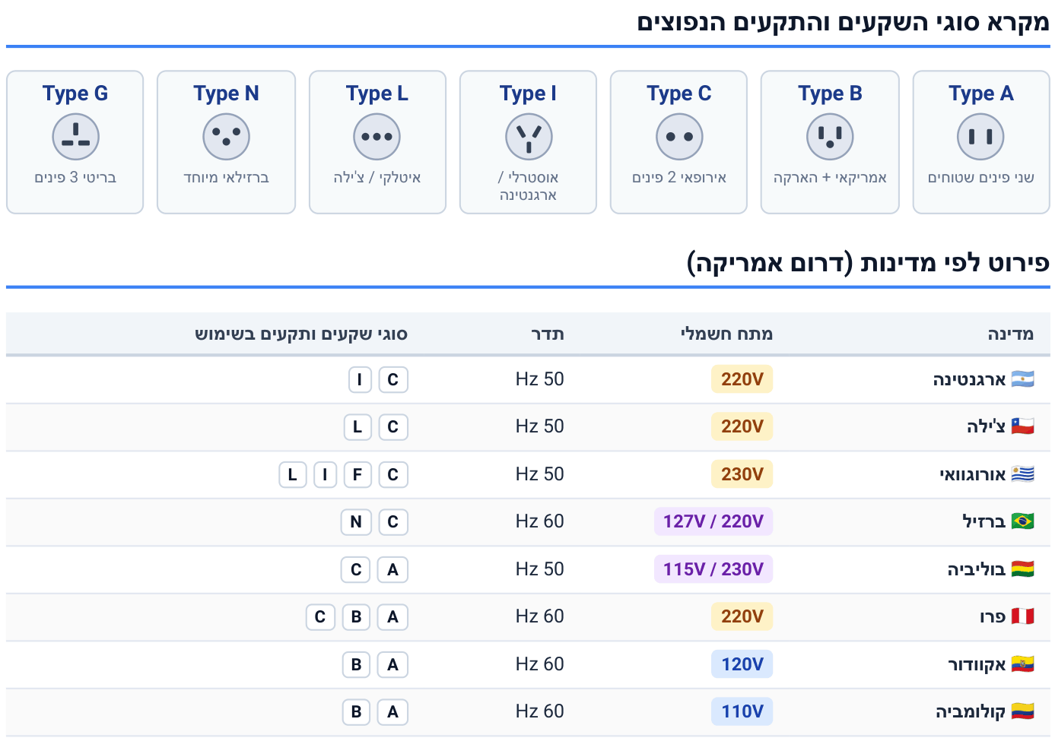The width and height of the screenshot is (1055, 738).
Task: Click the Chile flag icon
Action: 1022,426
